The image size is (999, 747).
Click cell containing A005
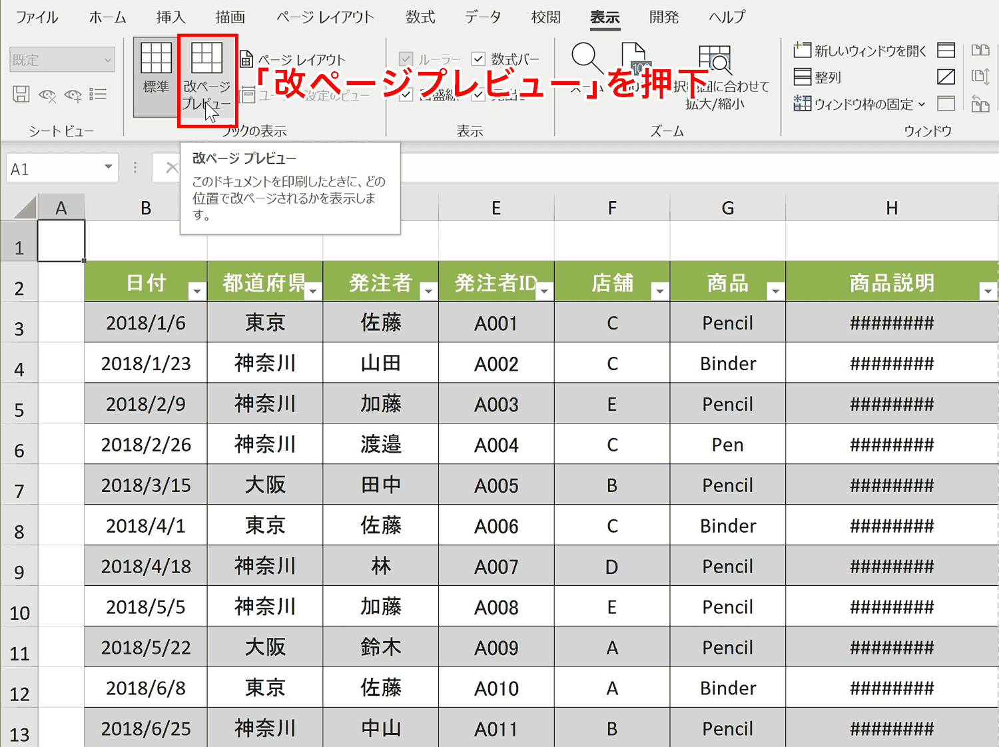pyautogui.click(x=496, y=485)
